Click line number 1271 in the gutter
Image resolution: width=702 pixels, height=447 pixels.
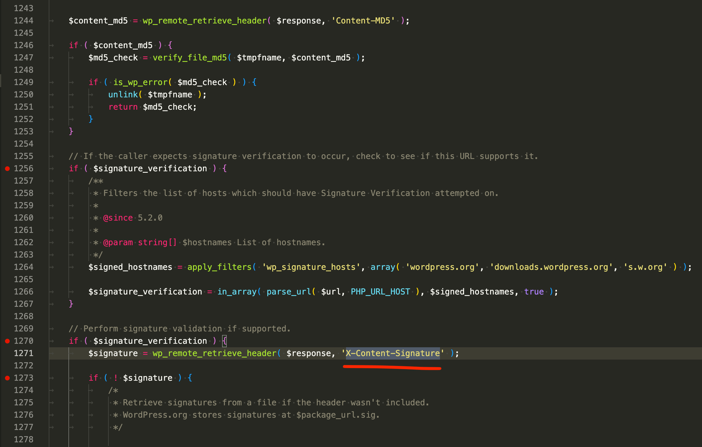click(x=23, y=353)
